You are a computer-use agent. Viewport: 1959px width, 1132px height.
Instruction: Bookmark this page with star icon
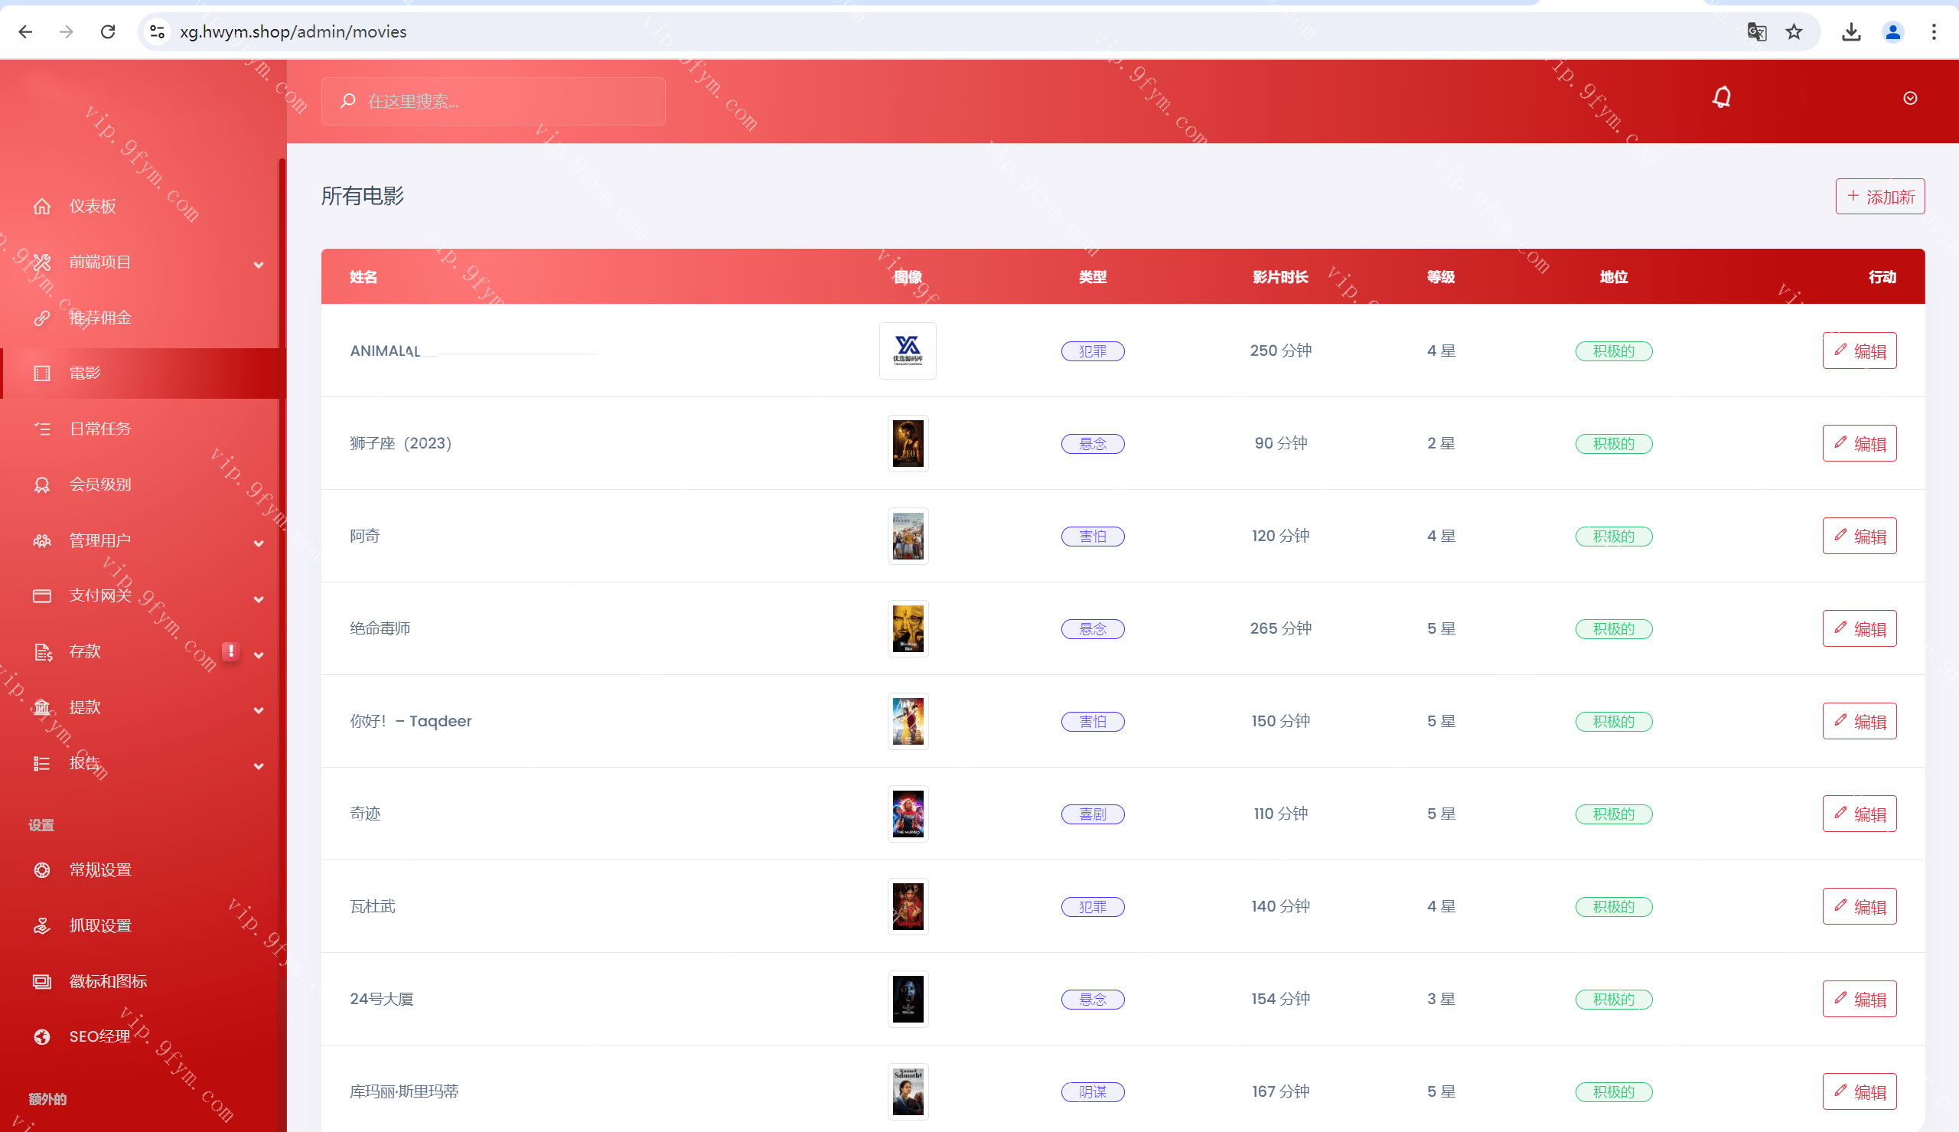tap(1794, 32)
